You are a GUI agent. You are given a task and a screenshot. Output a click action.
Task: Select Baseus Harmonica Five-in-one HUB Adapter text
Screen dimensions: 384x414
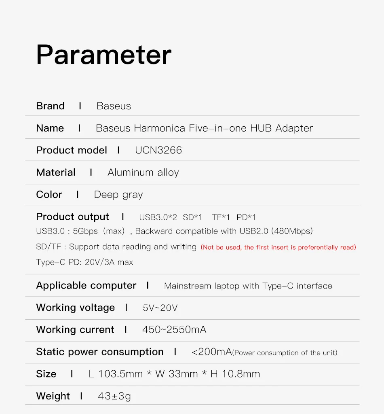click(204, 128)
